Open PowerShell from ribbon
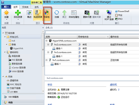The width and height of the screenshot is (139, 105). (122, 11)
